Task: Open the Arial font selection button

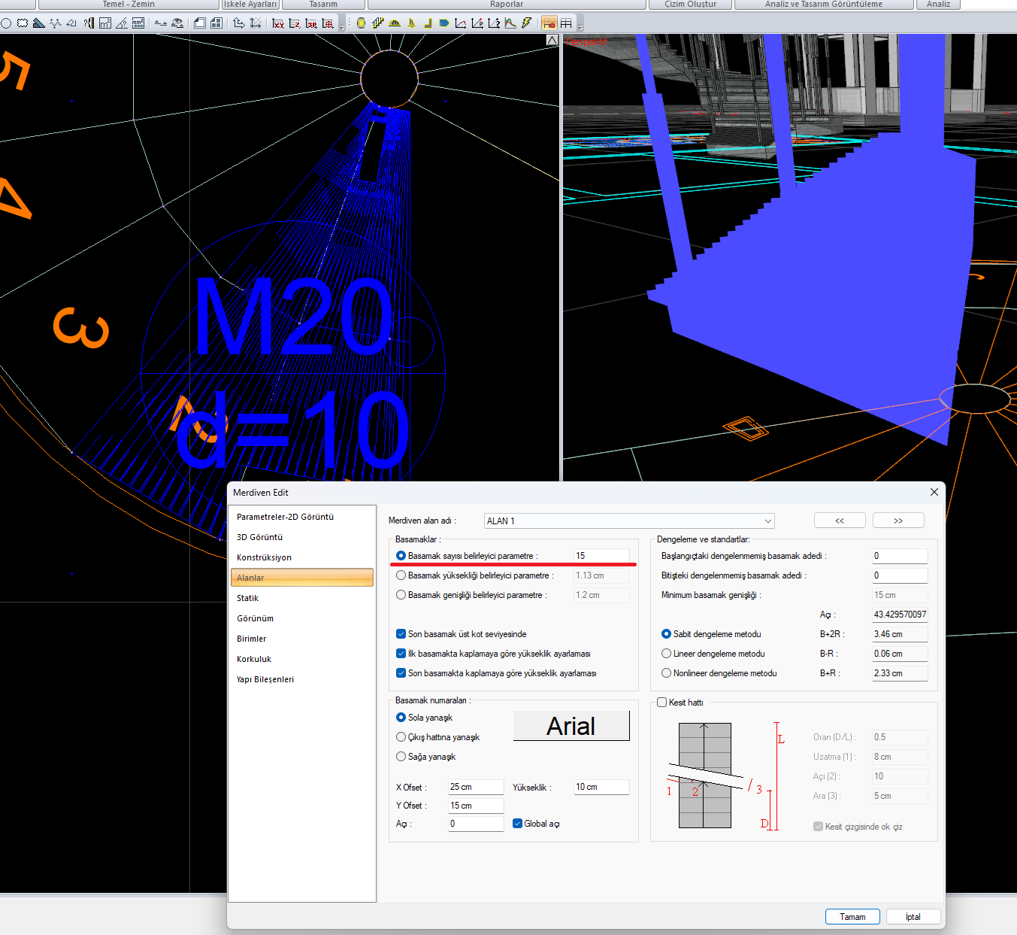Action: coord(571,726)
